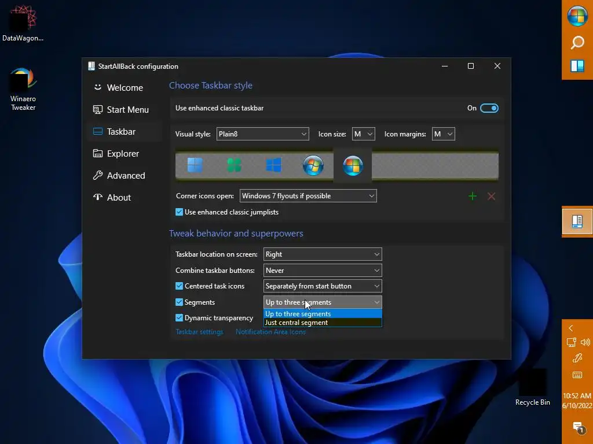Switch to the Advanced section

pyautogui.click(x=125, y=176)
